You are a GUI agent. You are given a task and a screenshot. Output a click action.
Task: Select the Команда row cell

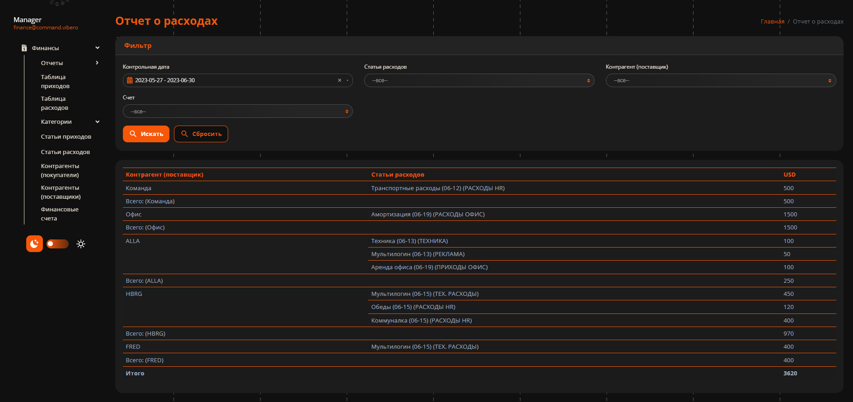[138, 188]
